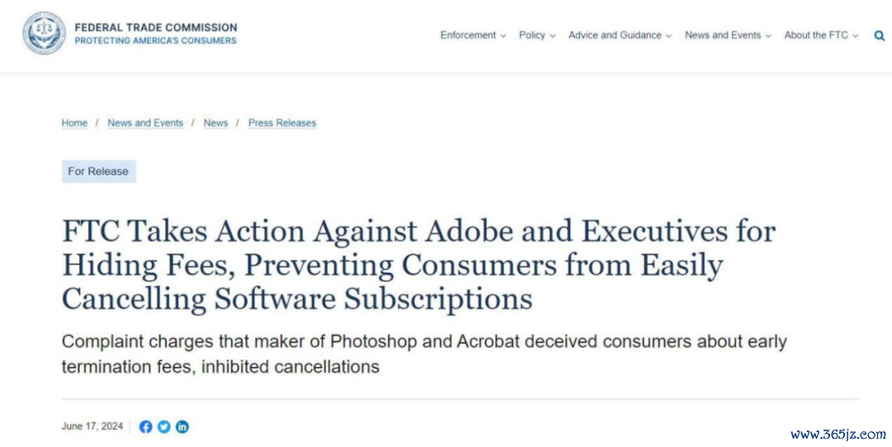Screen dimensions: 892x447
Task: Share the release on LinkedIn
Action: (182, 426)
